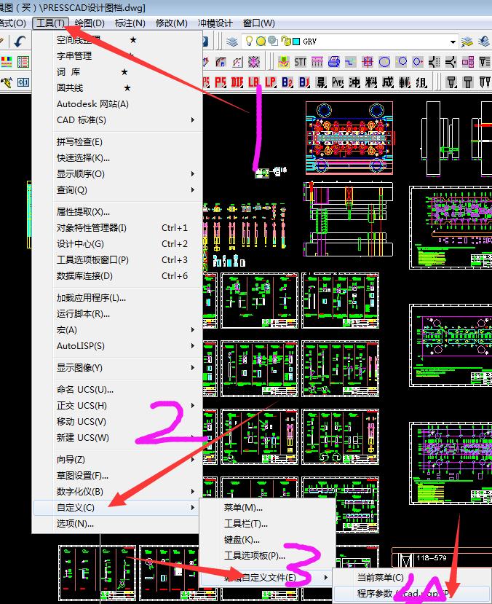Toggle the layer lock padlock icon
This screenshot has height=604, width=492.
tap(285, 41)
